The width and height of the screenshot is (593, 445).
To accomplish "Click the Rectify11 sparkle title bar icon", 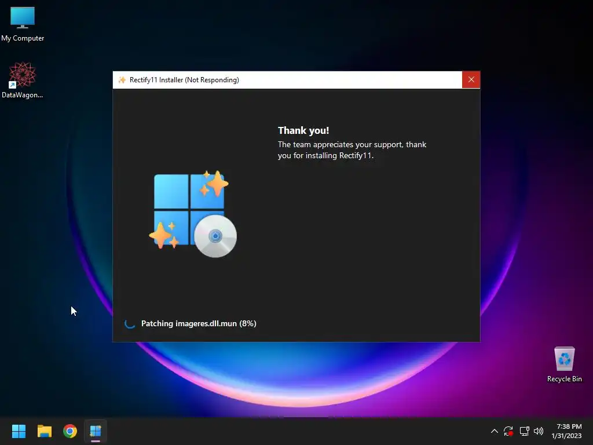I will point(122,80).
